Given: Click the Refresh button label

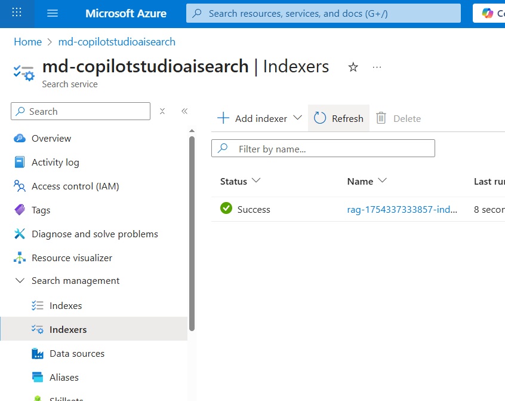Looking at the screenshot, I should pyautogui.click(x=347, y=118).
